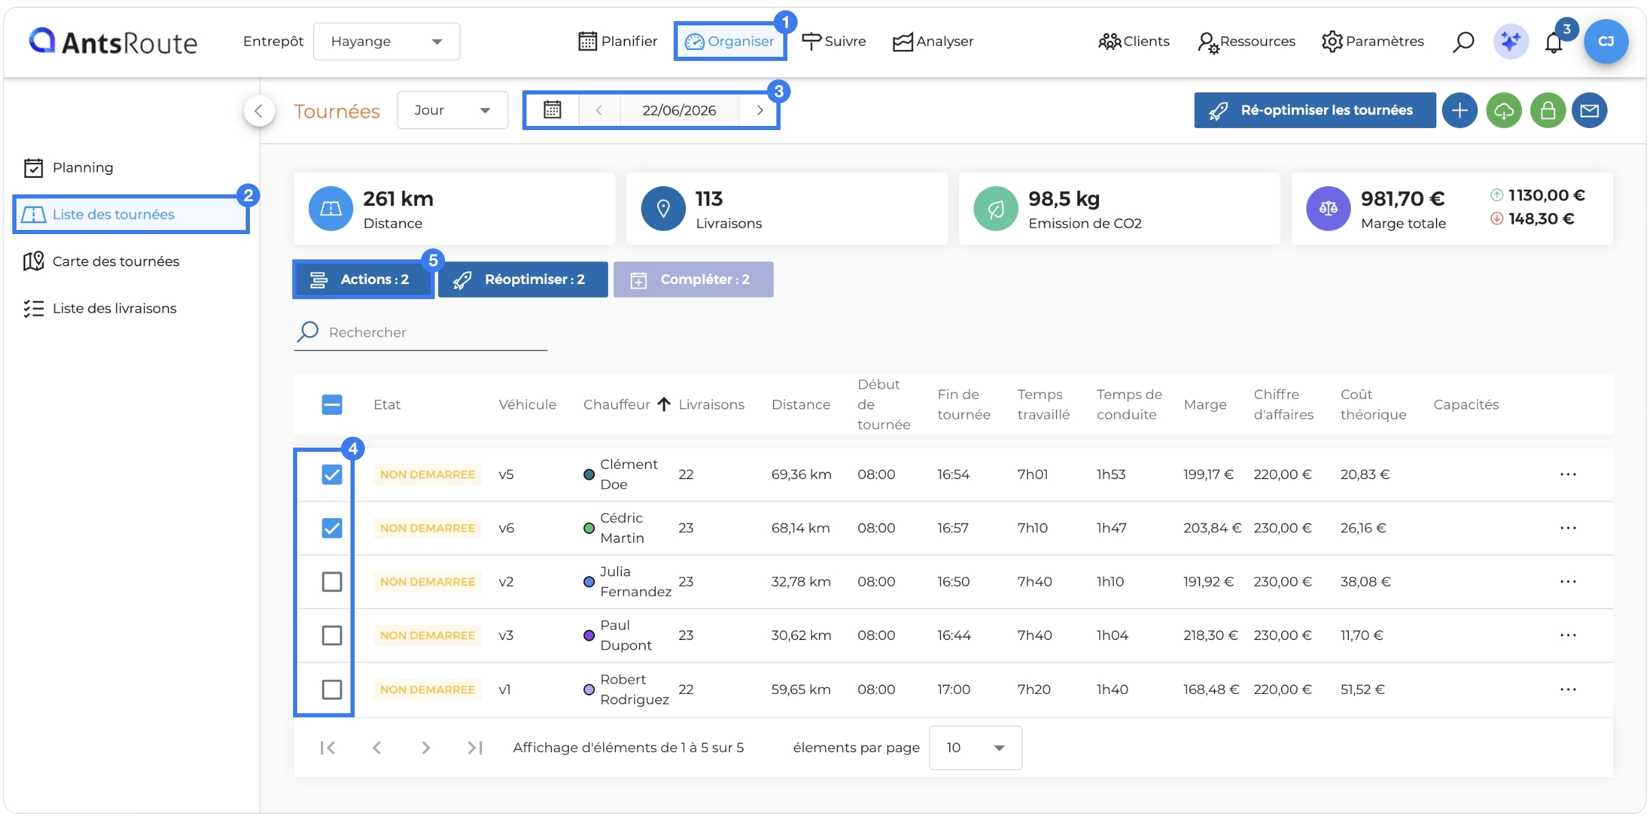Click the blue plus add button

pos(1460,110)
